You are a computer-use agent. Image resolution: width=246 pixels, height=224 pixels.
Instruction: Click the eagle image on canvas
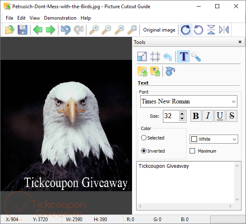pos(66,126)
